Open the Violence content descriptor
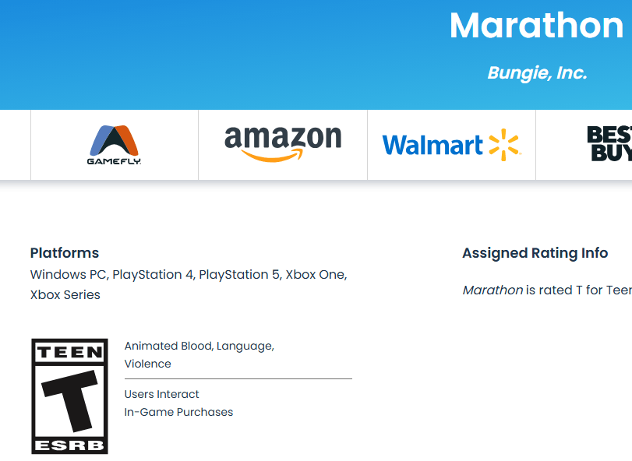Image resolution: width=632 pixels, height=461 pixels. tap(148, 364)
